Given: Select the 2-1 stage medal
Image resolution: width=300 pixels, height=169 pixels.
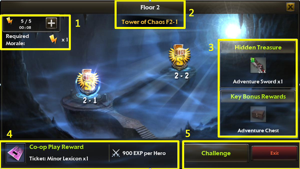Looking at the screenshot, I should (88, 82).
